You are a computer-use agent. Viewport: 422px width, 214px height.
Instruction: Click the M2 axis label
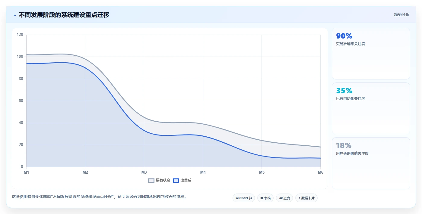point(85,172)
